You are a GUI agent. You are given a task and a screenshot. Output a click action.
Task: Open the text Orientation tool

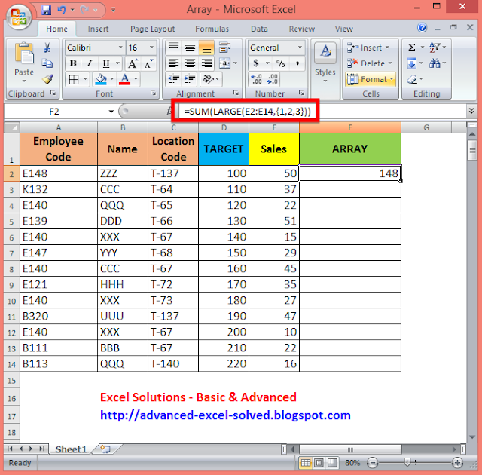(x=208, y=79)
